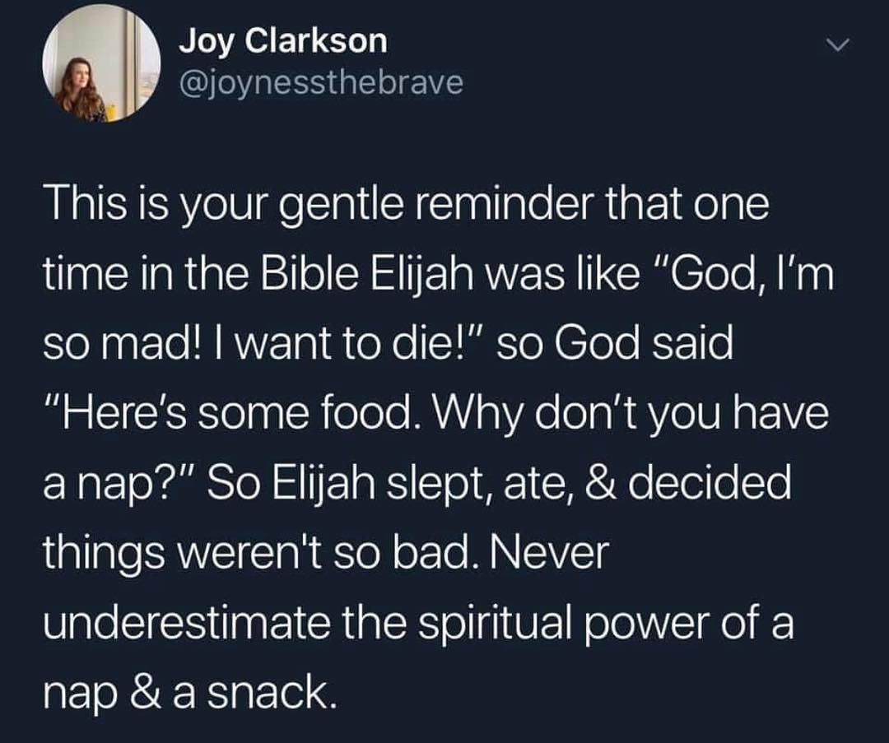Click the word "Never" in the tweet

553,553
